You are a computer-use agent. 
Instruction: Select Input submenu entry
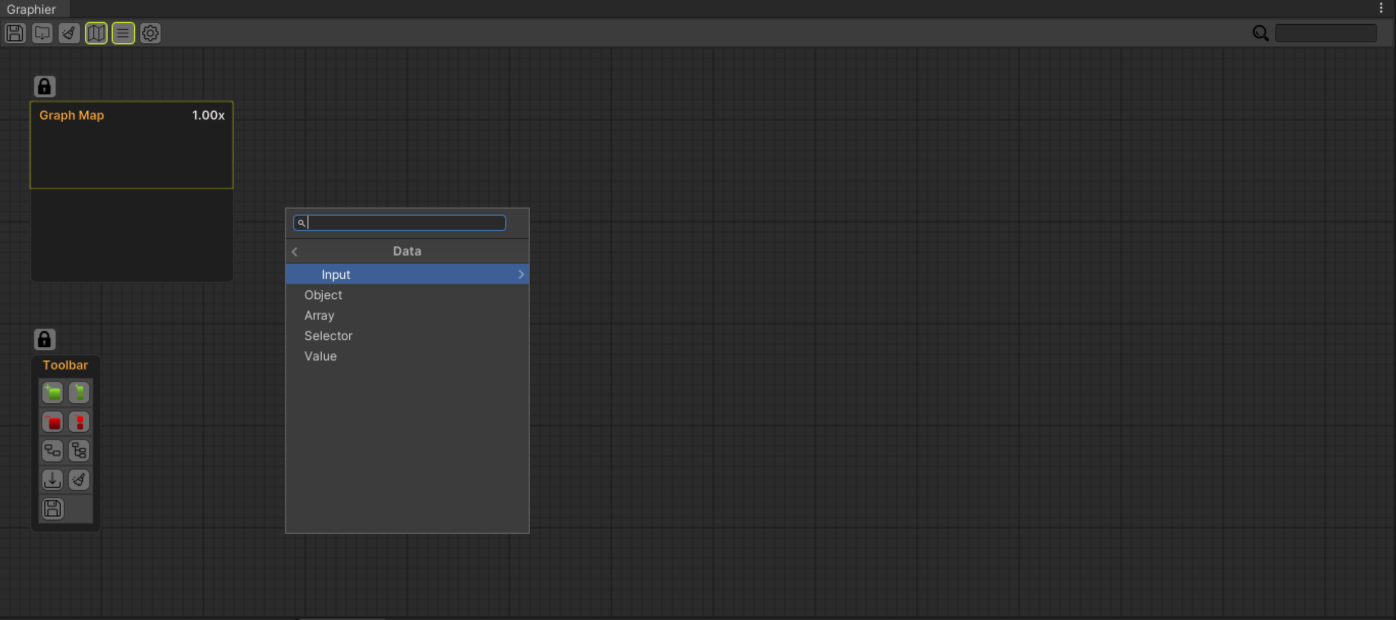click(x=407, y=274)
